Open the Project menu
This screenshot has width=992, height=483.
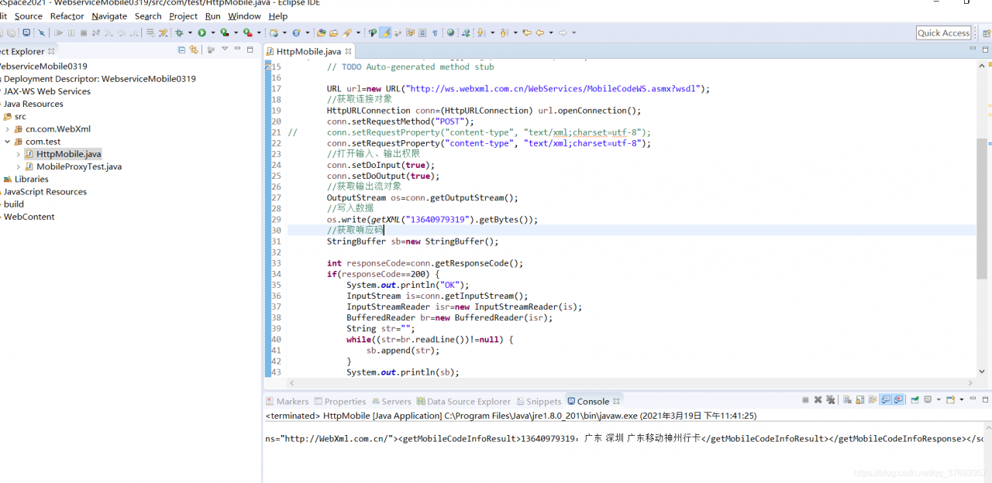tap(184, 15)
